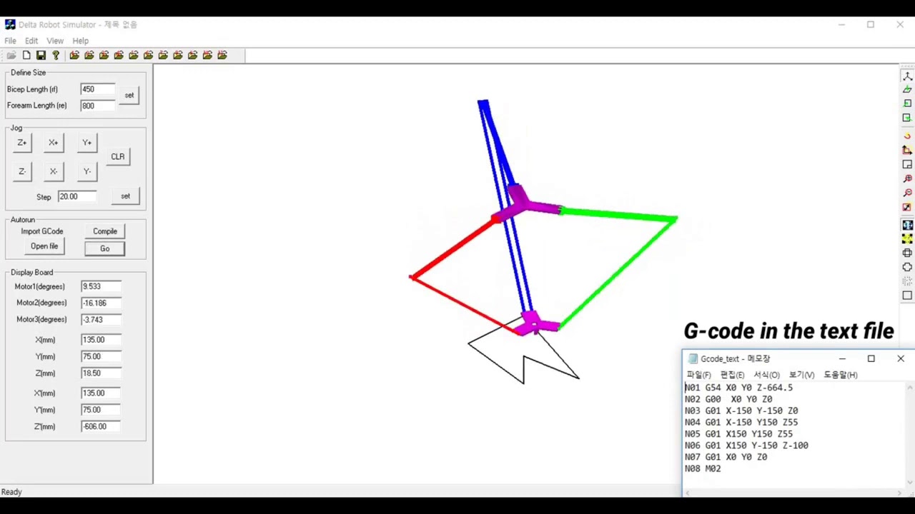Open the 보기(V) menu in Notepad
915x514 pixels.
[801, 375]
